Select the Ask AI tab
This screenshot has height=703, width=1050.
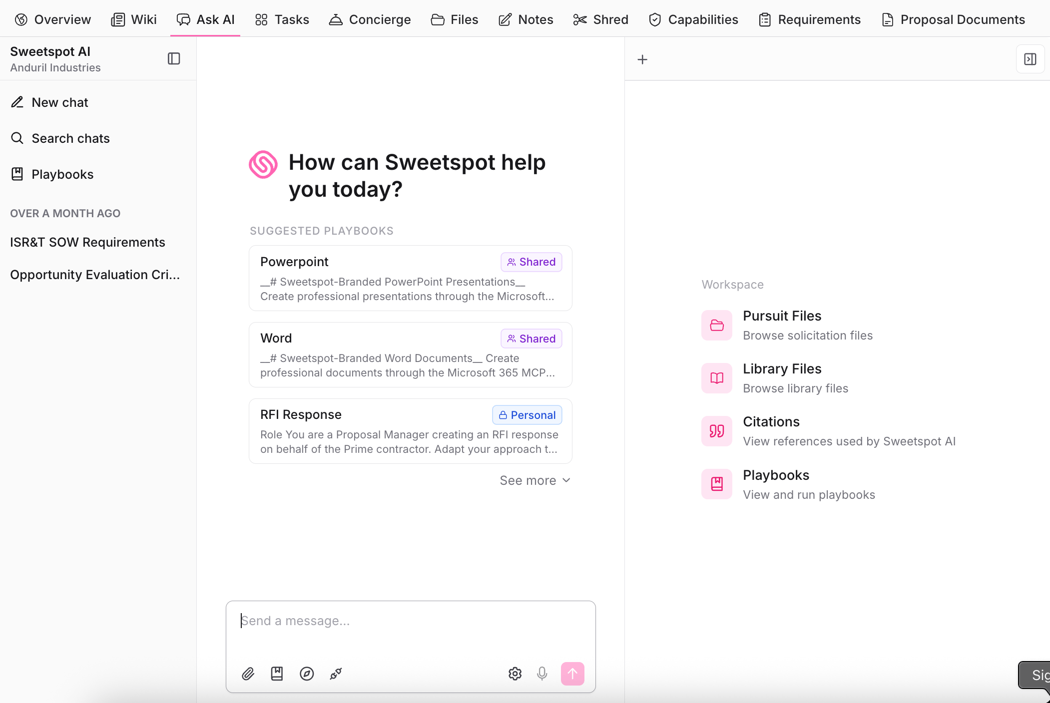pyautogui.click(x=205, y=19)
